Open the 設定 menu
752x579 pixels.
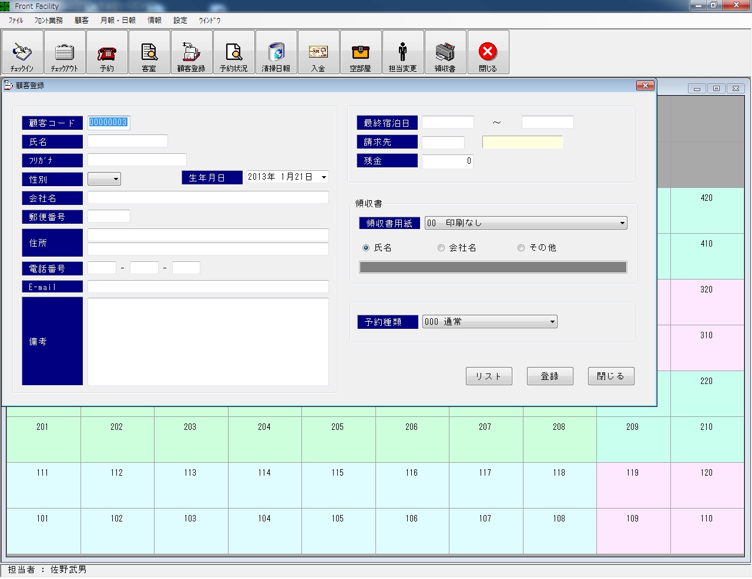[x=180, y=20]
